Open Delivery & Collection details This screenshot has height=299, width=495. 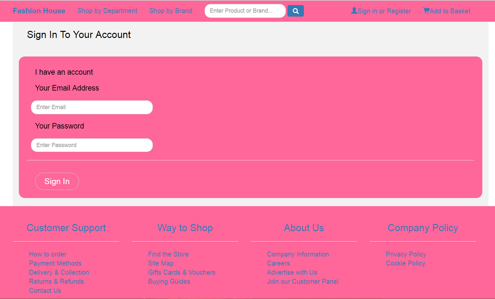point(59,272)
